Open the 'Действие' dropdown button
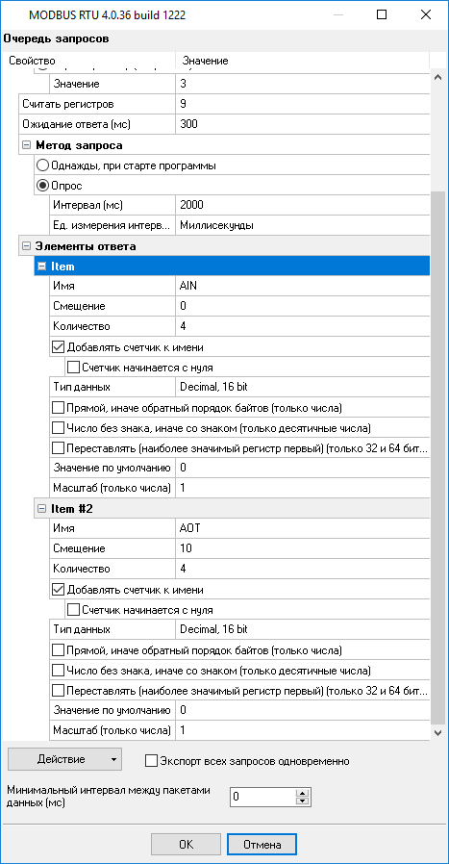The width and height of the screenshot is (449, 864). click(x=64, y=759)
